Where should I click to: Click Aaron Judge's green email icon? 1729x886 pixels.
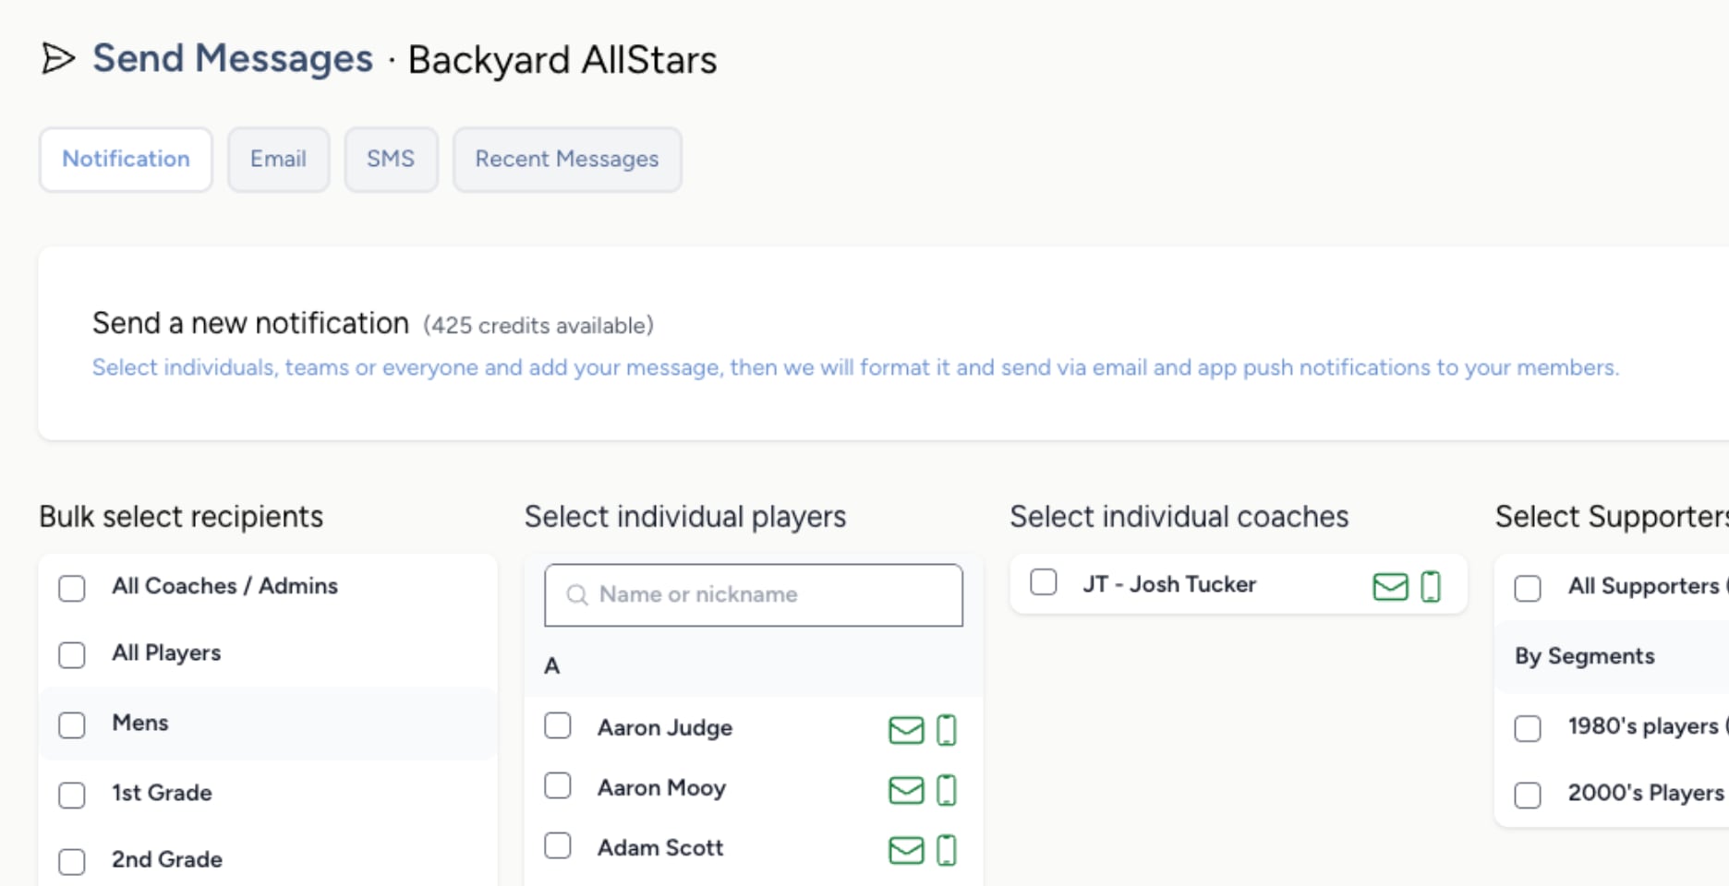coord(906,730)
